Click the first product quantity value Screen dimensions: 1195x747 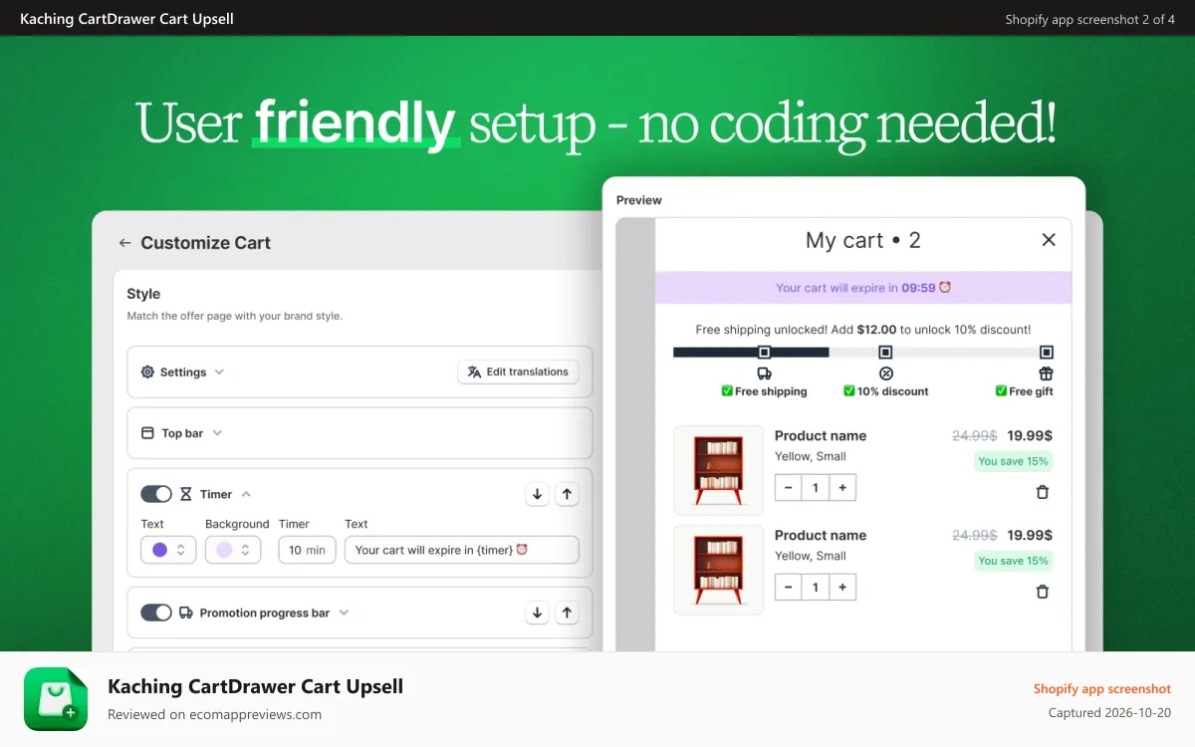pyautogui.click(x=816, y=488)
